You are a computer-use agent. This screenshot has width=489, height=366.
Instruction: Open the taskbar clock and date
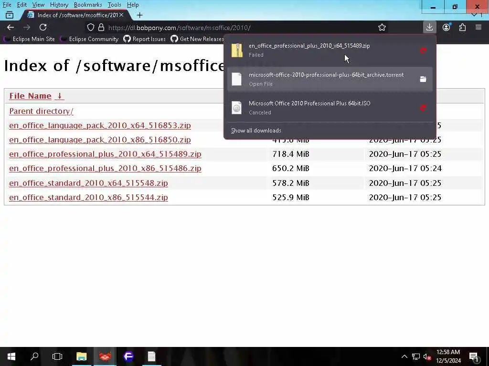(x=448, y=356)
